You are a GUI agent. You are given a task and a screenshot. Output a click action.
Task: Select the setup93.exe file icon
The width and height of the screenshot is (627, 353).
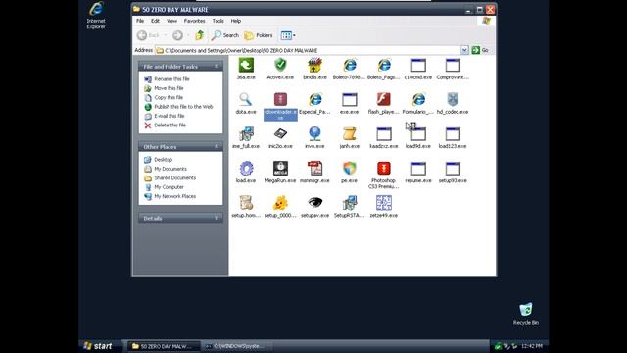point(453,169)
